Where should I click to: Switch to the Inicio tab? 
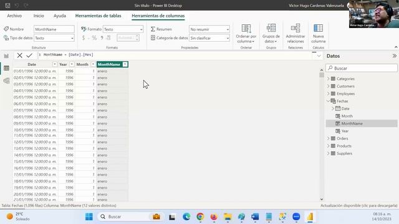(39, 16)
